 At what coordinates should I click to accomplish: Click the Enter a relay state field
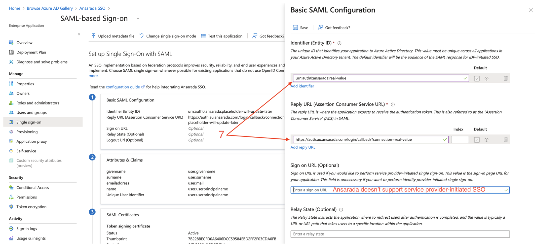point(400,234)
